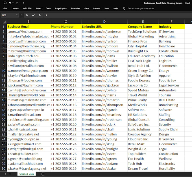Open the Formulas tab
The image size is (192, 177).
click(x=76, y=9)
